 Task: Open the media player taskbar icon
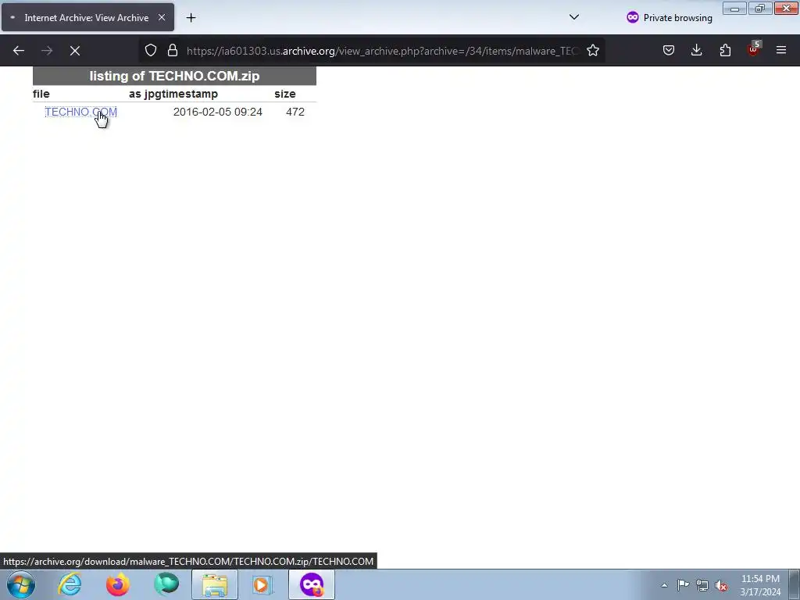[x=262, y=584]
